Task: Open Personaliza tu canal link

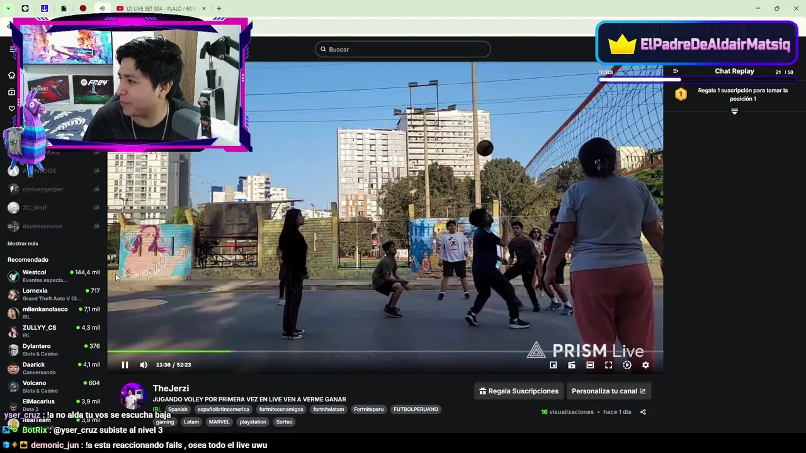Action: coord(608,391)
